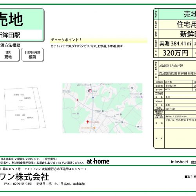
Task: Open the land plot diagram thumbnail
Action: (25, 109)
